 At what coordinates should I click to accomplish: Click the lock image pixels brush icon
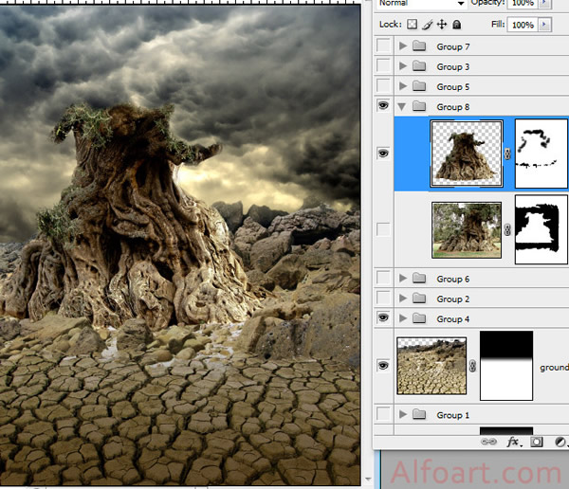(x=427, y=24)
